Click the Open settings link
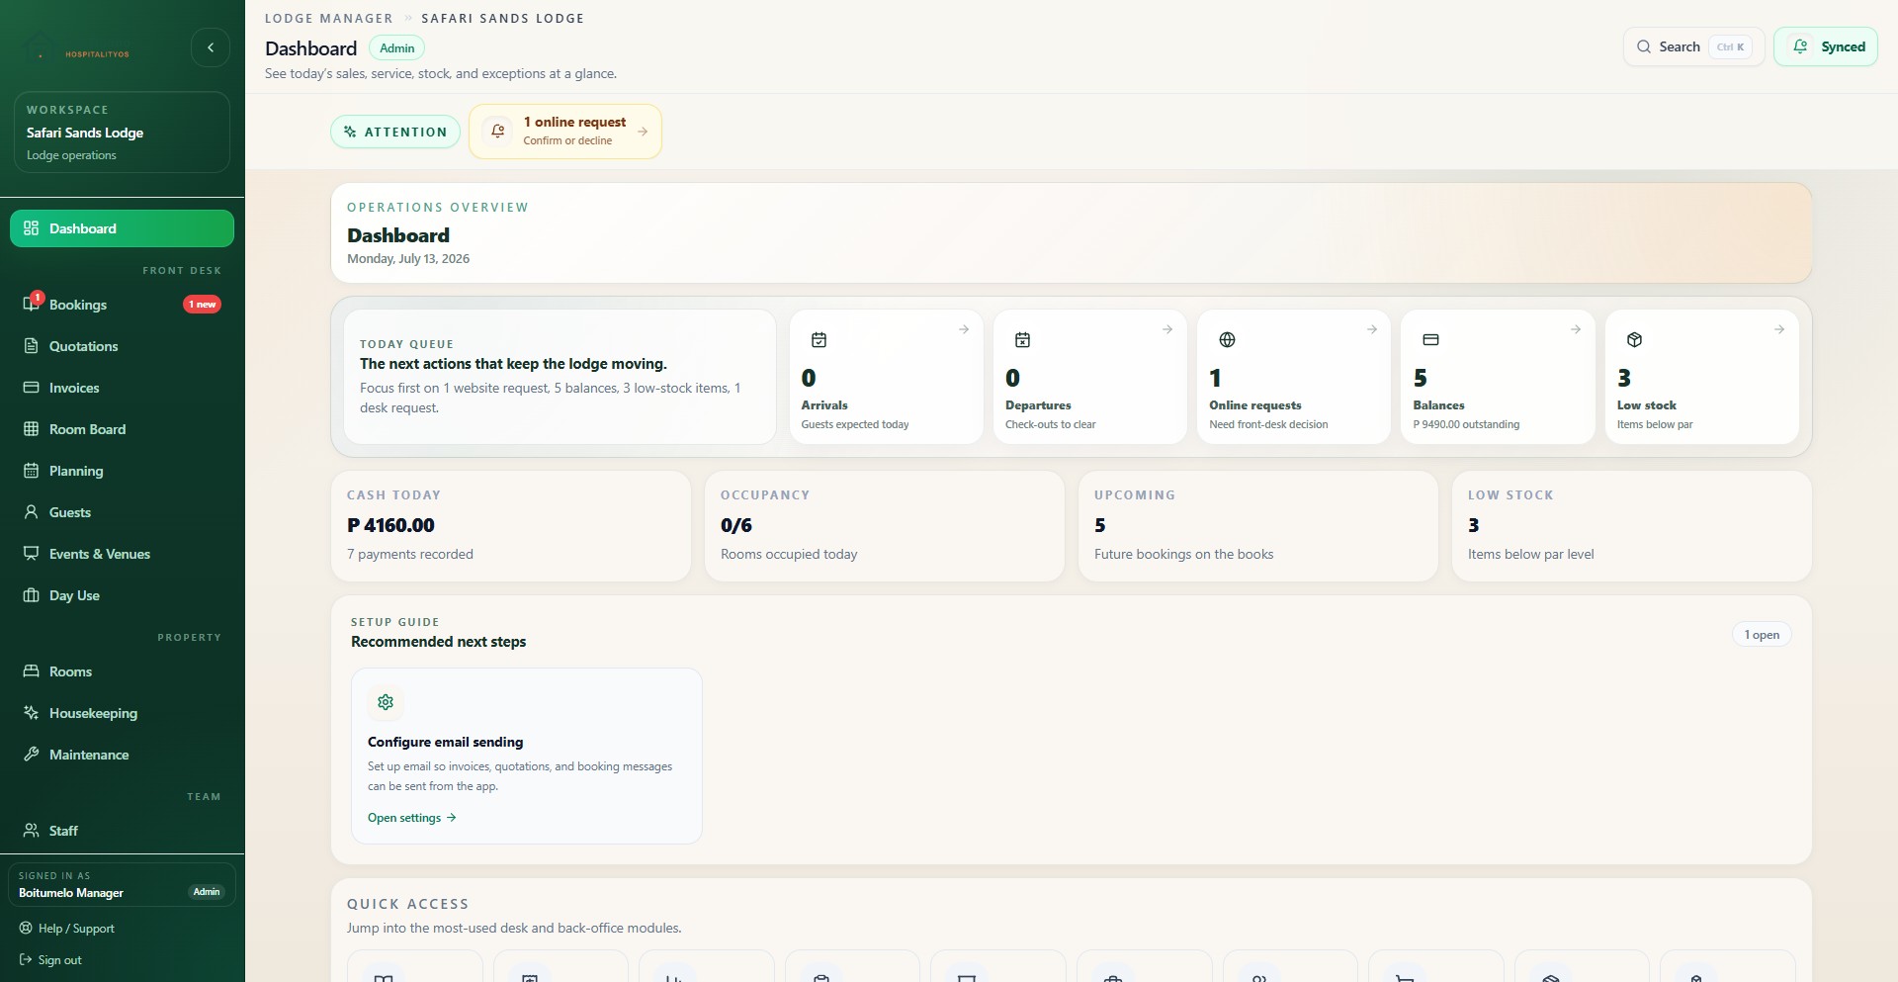The height and width of the screenshot is (982, 1898). [x=412, y=818]
